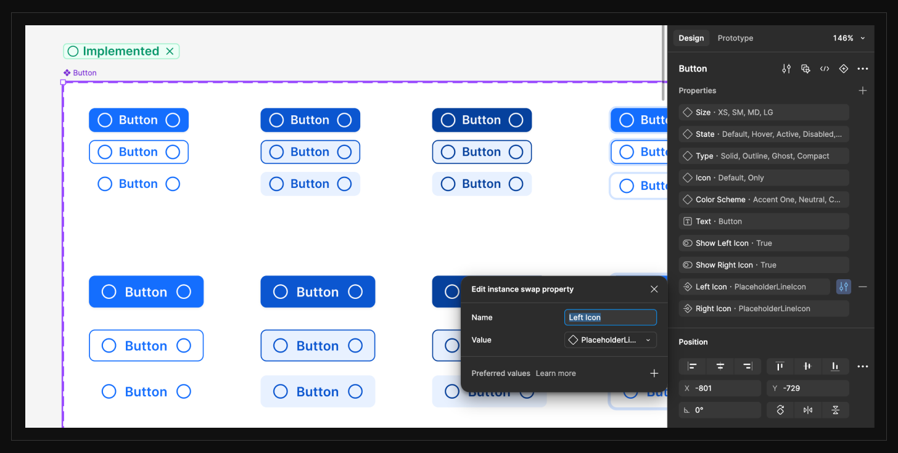Open more options beside the Button title

863,69
